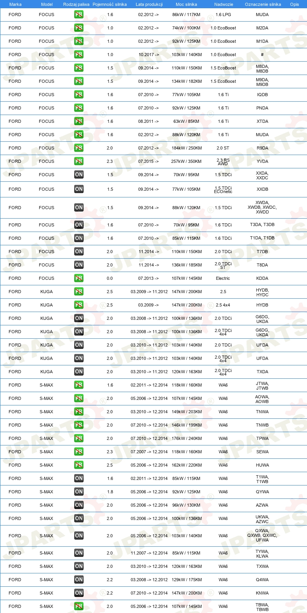This screenshot has width=307, height=613.
Task: Select the 257kW / 350KM power cell
Action: (186, 161)
